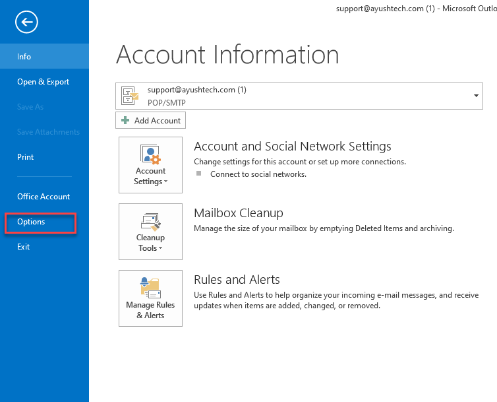
Task: Click the Mailbox Cleanup heading
Action: coord(239,213)
